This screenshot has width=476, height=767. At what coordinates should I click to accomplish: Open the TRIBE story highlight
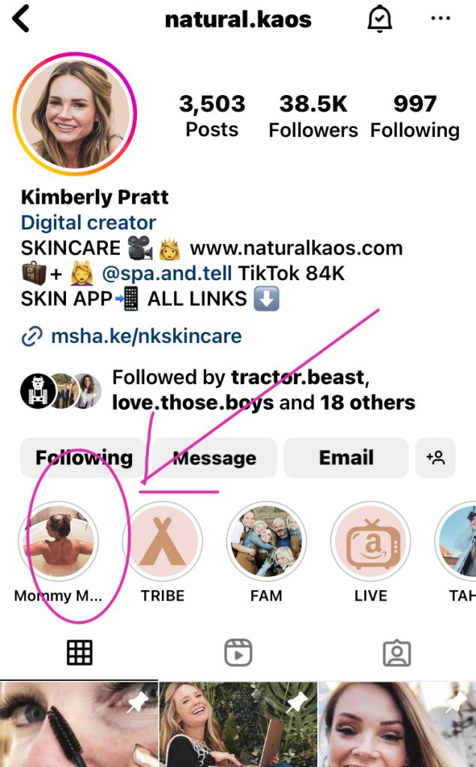163,541
